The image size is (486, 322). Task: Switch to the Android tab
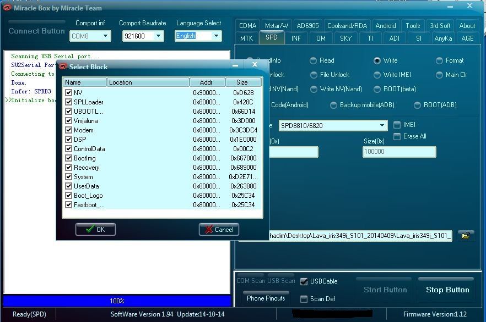point(386,26)
